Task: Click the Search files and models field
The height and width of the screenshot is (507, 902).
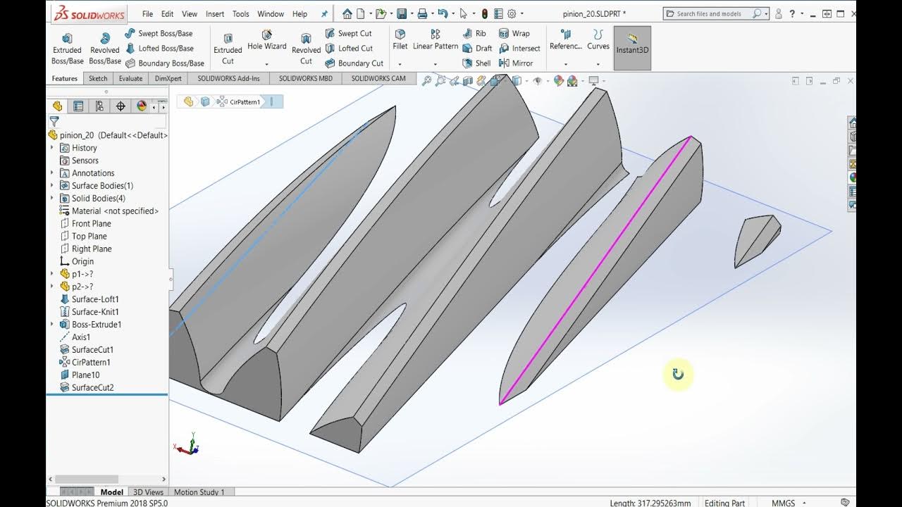Action: [x=715, y=13]
